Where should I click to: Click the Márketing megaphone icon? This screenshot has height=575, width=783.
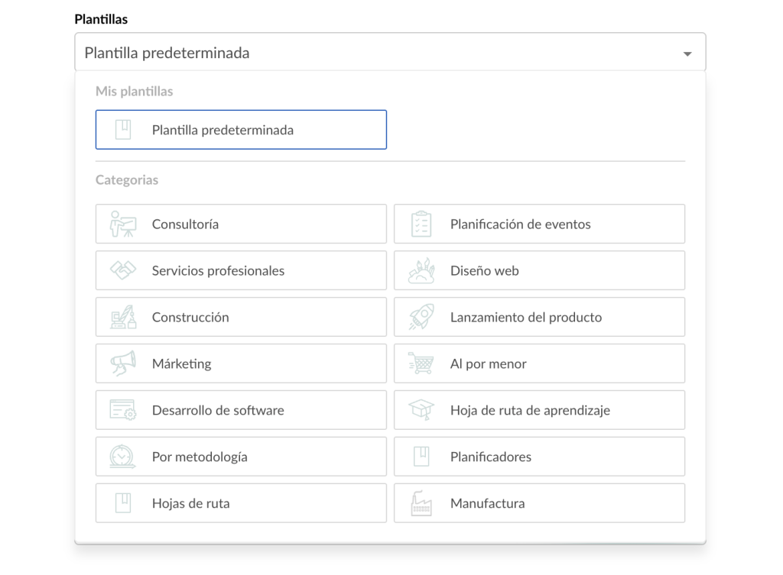[123, 363]
